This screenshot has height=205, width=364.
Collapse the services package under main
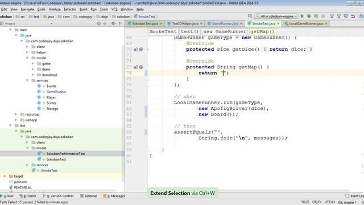coord(27,80)
